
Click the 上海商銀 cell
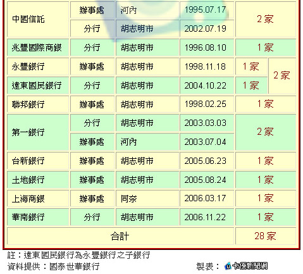(38, 199)
